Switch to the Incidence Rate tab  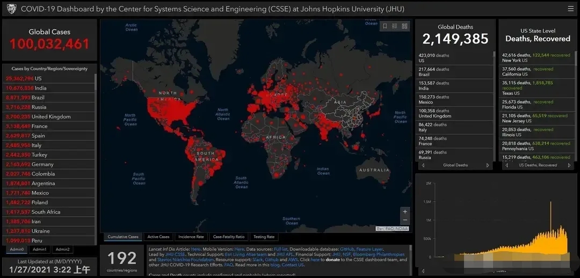pyautogui.click(x=191, y=237)
